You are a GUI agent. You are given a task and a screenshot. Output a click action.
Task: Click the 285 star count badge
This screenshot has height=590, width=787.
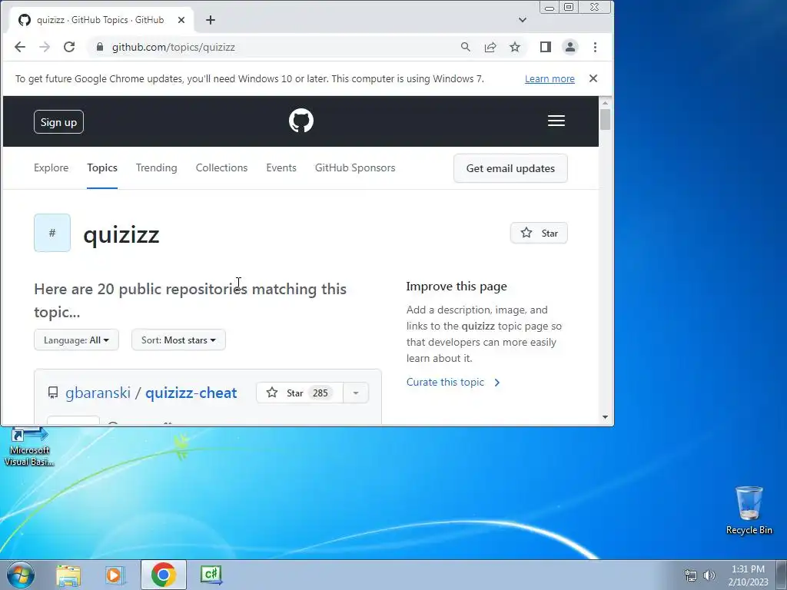click(320, 393)
